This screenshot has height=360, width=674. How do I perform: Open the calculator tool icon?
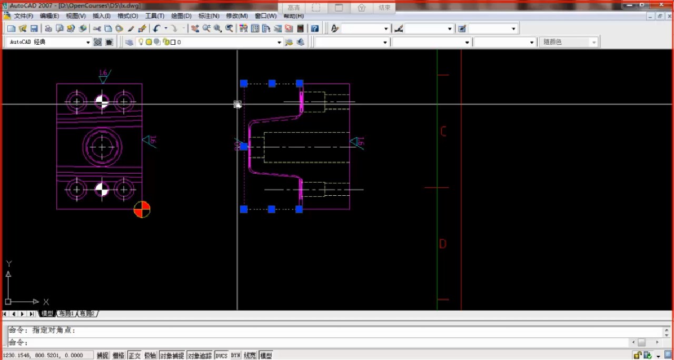301,28
